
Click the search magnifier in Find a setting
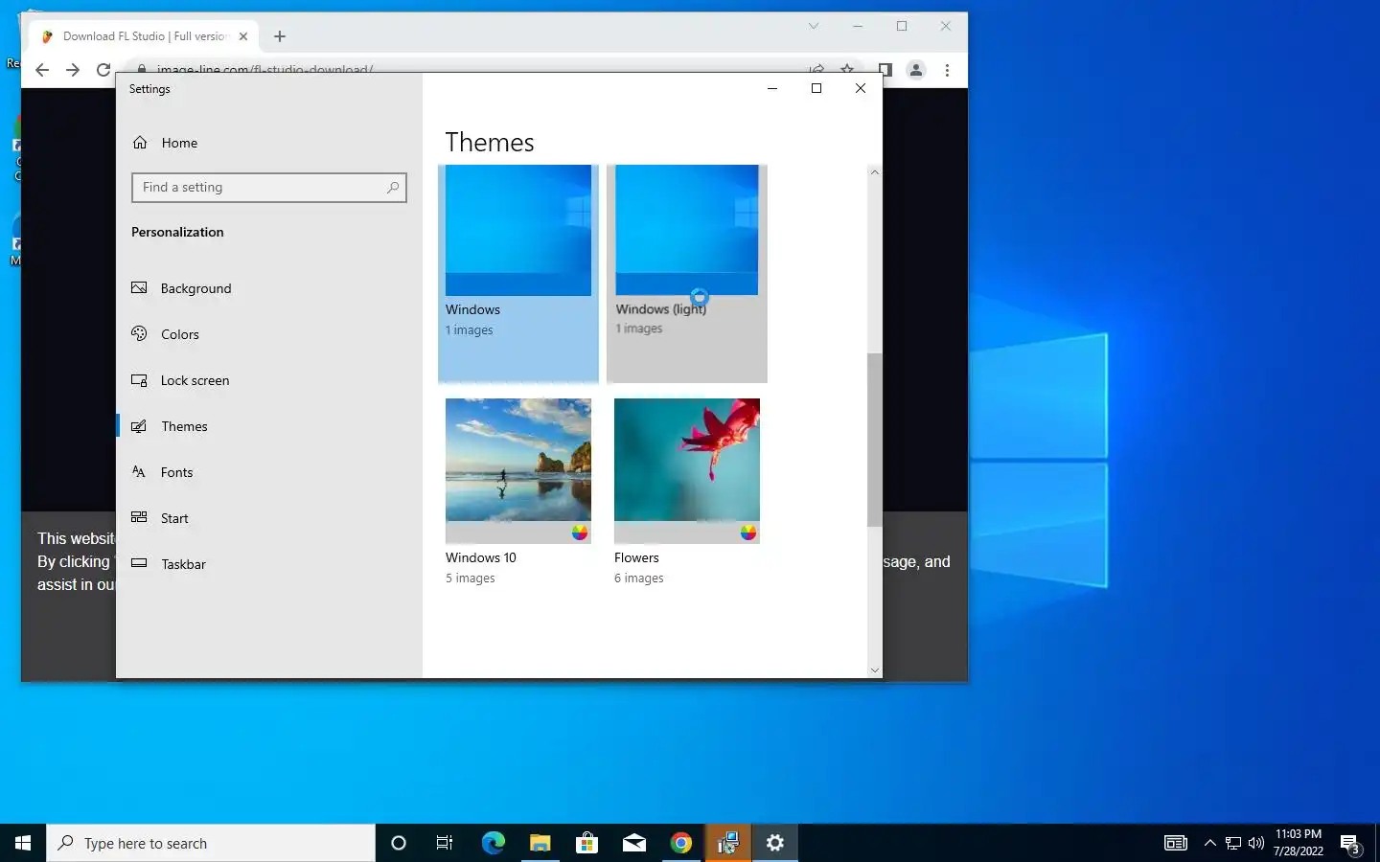(393, 188)
